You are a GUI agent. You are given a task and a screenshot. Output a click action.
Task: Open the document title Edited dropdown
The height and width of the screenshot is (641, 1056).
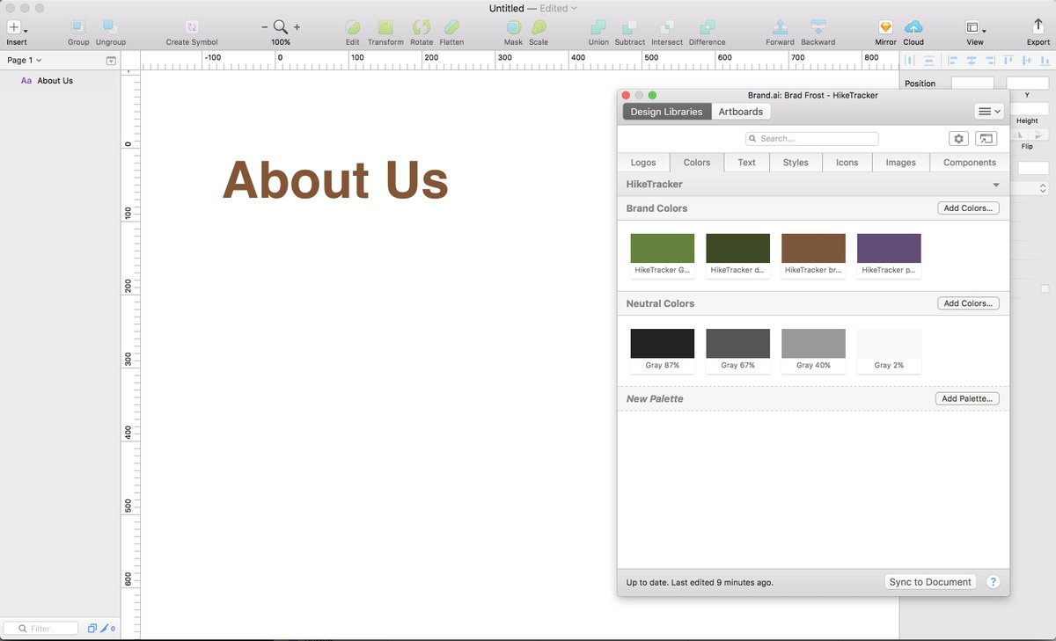pos(559,8)
